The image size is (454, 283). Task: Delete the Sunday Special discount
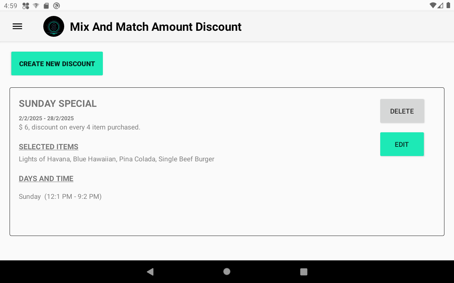(402, 111)
